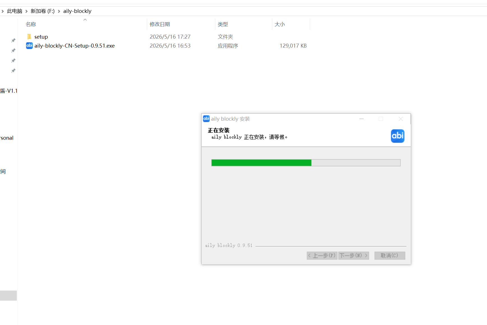
Task: Select aily-blockly-CN-Setup-0.9.51.exe file name
Action: coord(75,46)
